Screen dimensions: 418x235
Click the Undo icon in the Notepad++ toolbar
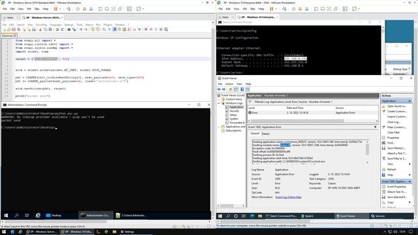(57, 29)
